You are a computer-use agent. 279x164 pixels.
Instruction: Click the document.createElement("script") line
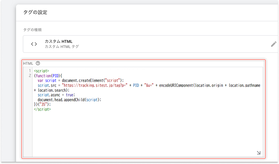[x=81, y=81]
